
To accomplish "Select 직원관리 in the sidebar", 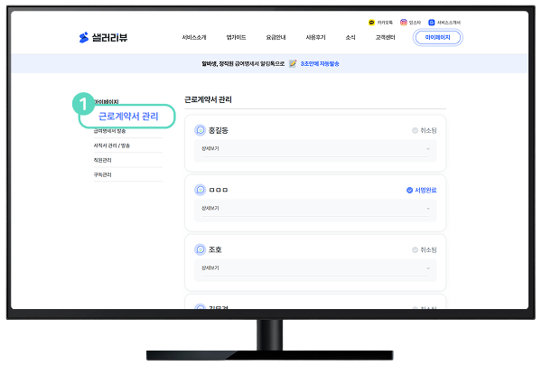I will coord(103,160).
